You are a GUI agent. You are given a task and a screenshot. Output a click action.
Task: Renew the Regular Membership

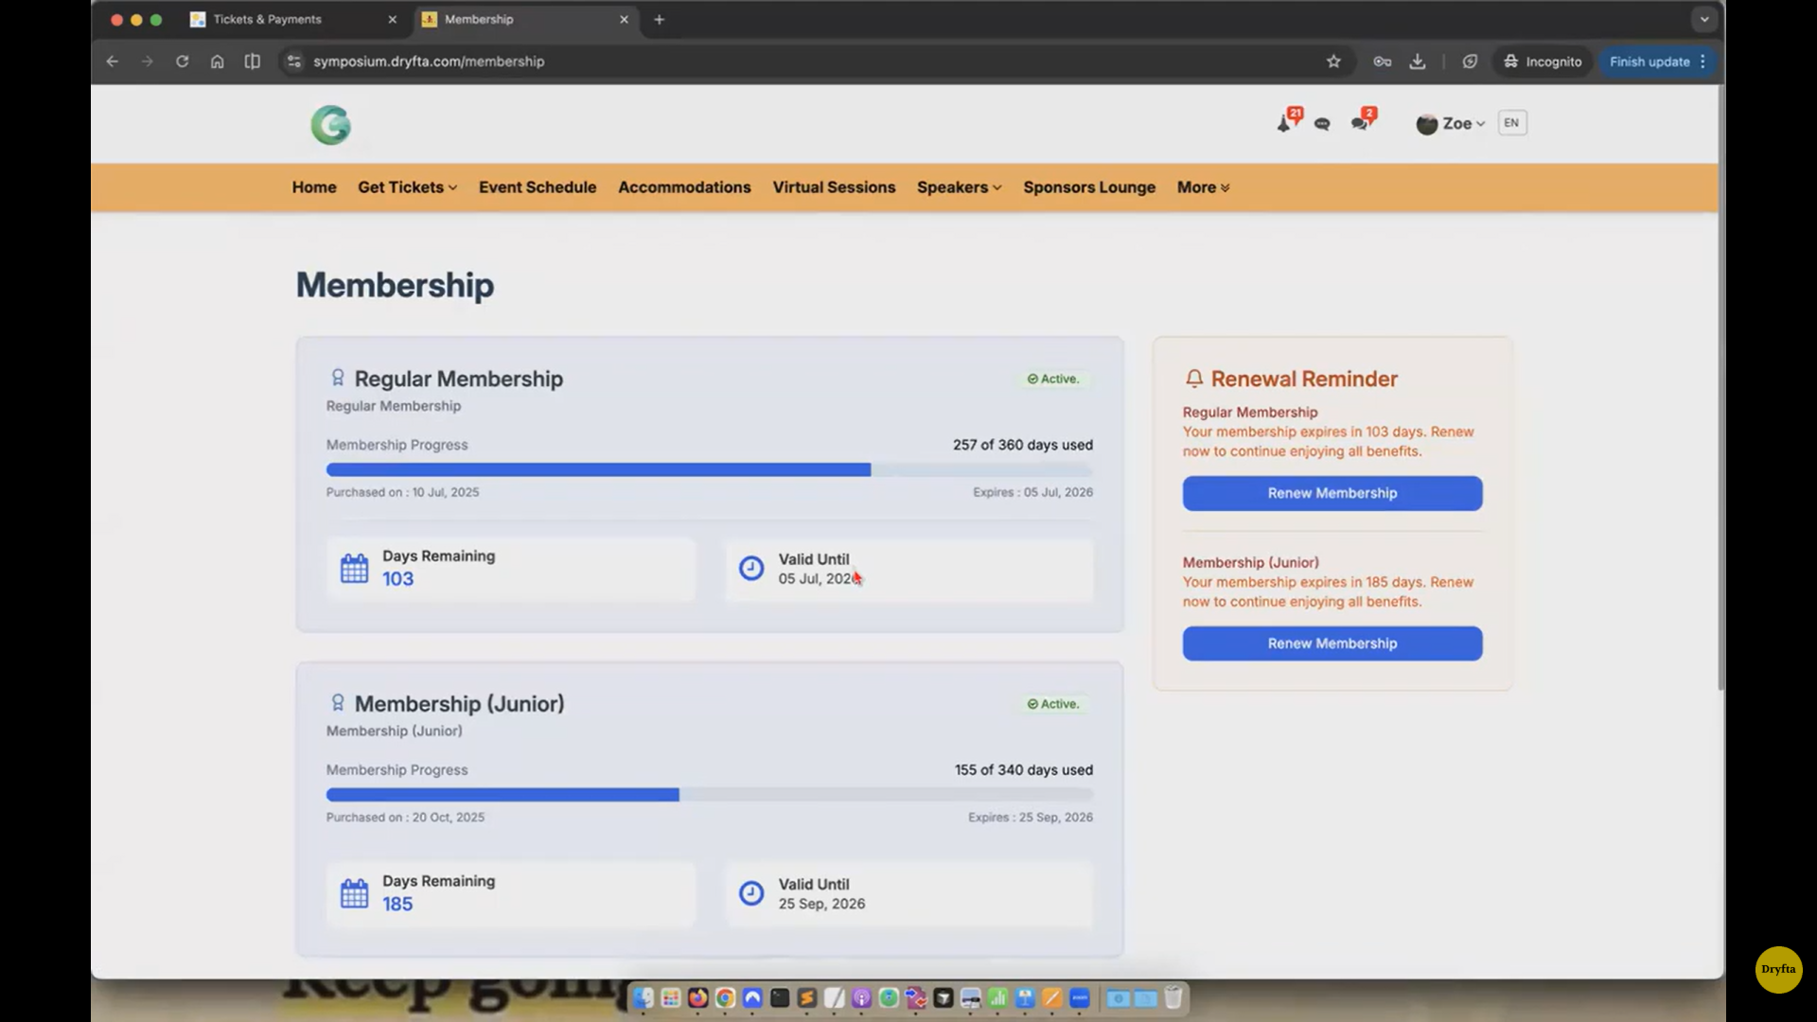click(1332, 493)
